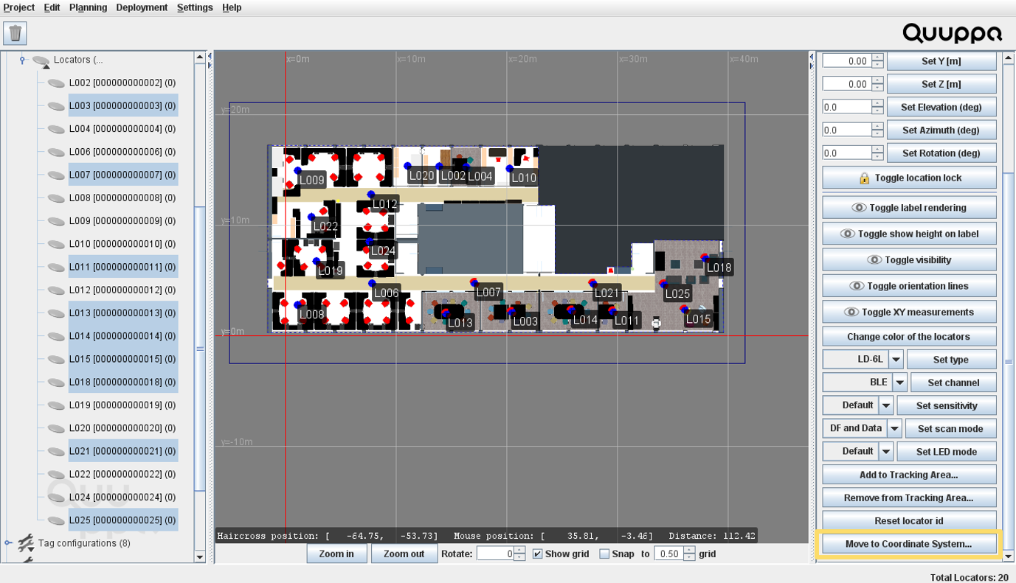1016x583 pixels.
Task: Click the snap grid size spinner arrows
Action: coord(689,554)
